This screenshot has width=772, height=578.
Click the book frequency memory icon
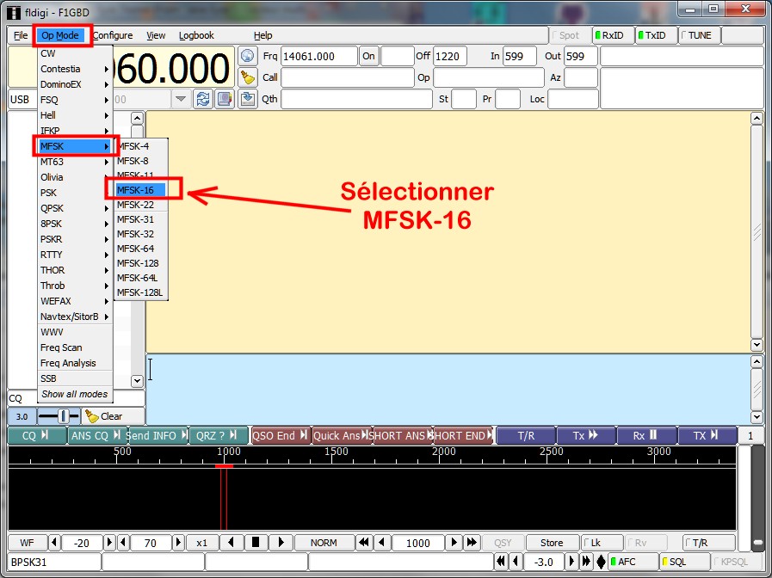(x=225, y=99)
